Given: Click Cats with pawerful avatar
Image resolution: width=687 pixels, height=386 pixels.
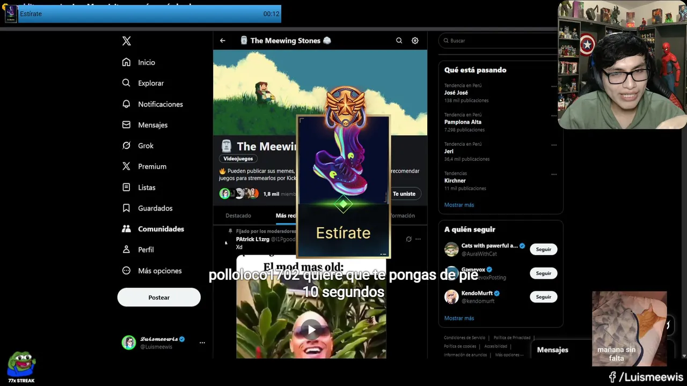Looking at the screenshot, I should 451,249.
